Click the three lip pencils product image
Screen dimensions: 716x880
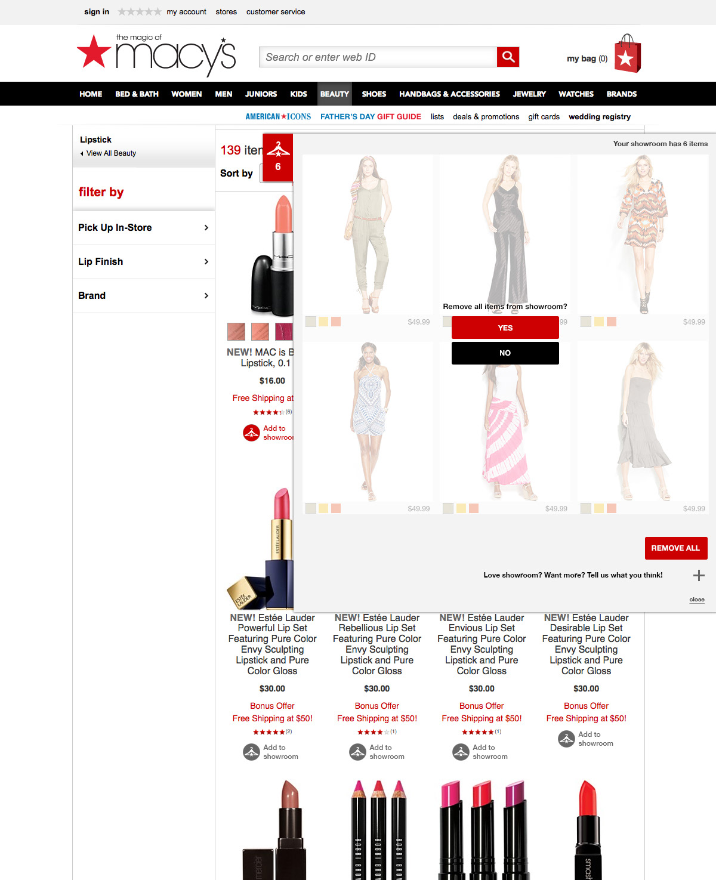(x=378, y=829)
